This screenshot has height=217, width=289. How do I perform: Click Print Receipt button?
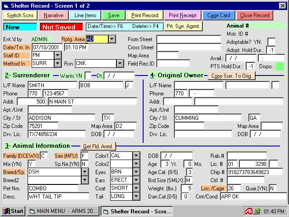click(x=183, y=15)
